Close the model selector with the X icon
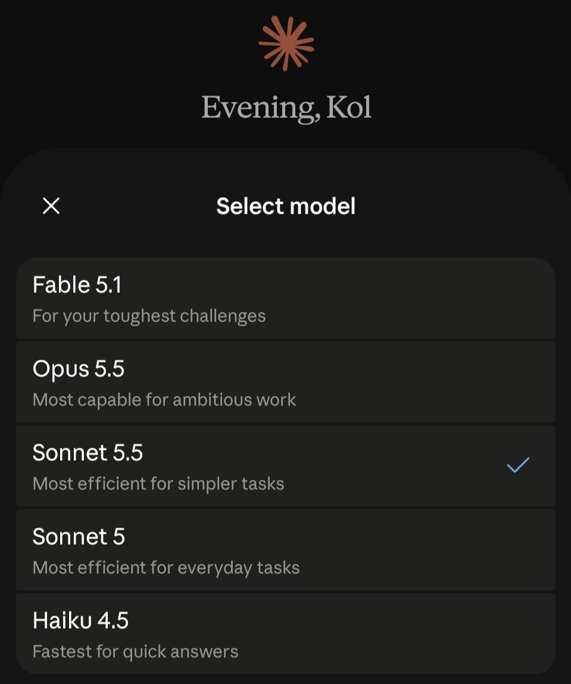 coord(51,205)
